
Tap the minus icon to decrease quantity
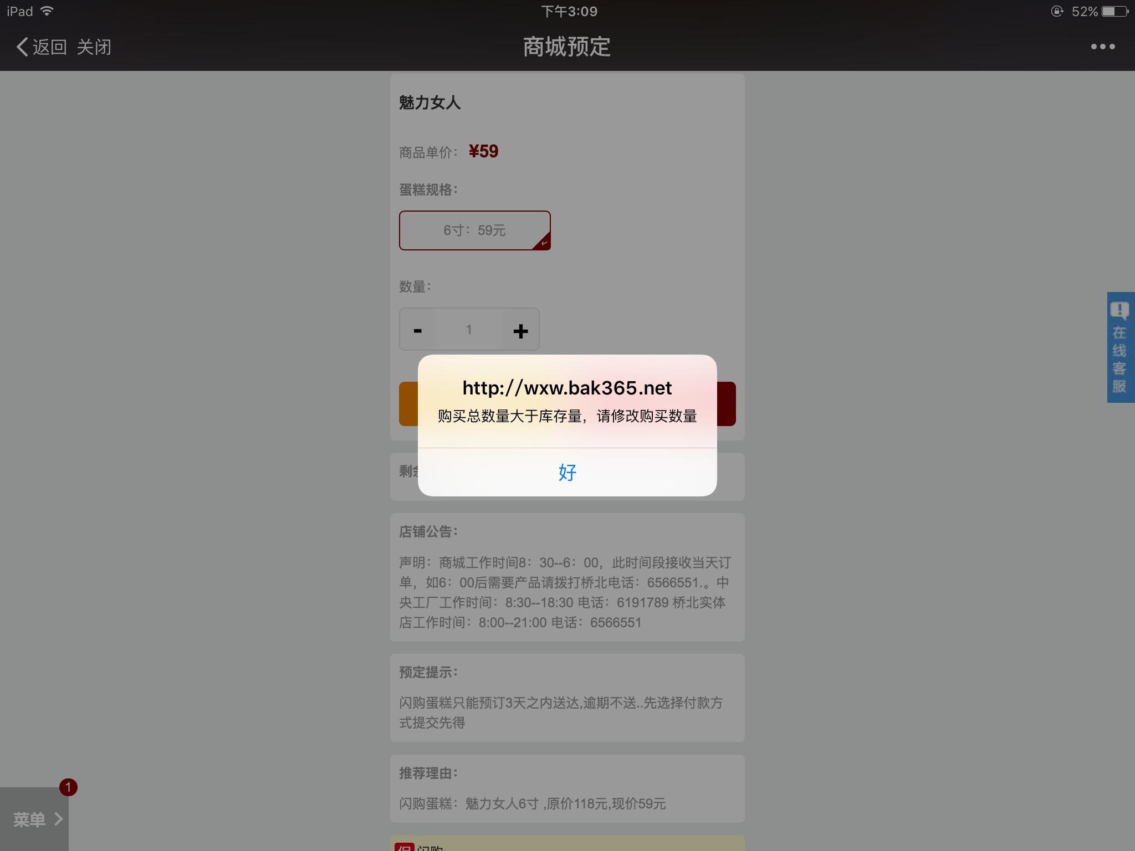click(418, 331)
